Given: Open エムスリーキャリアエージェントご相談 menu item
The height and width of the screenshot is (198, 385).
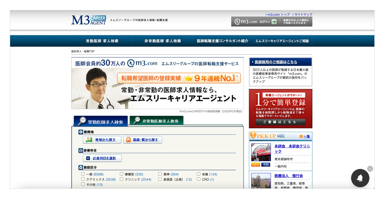Looking at the screenshot, I should click(x=282, y=41).
